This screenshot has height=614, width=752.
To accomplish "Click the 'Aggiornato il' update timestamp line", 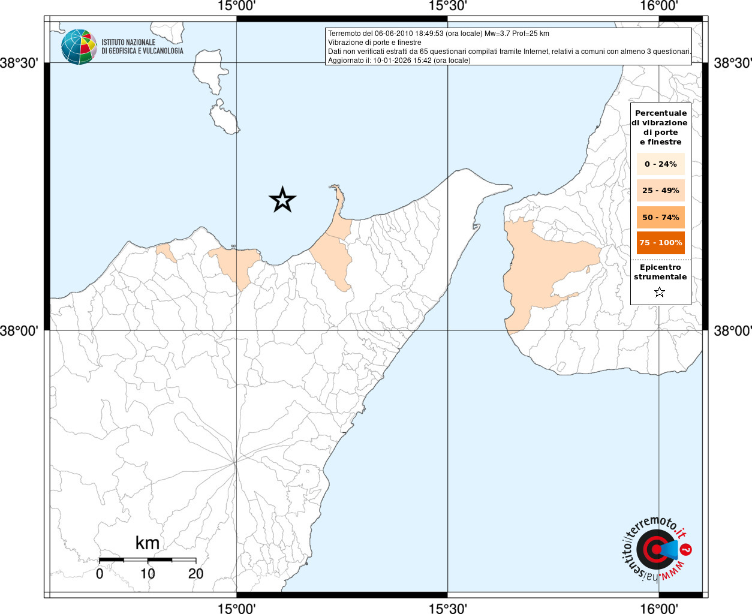I will click(399, 61).
